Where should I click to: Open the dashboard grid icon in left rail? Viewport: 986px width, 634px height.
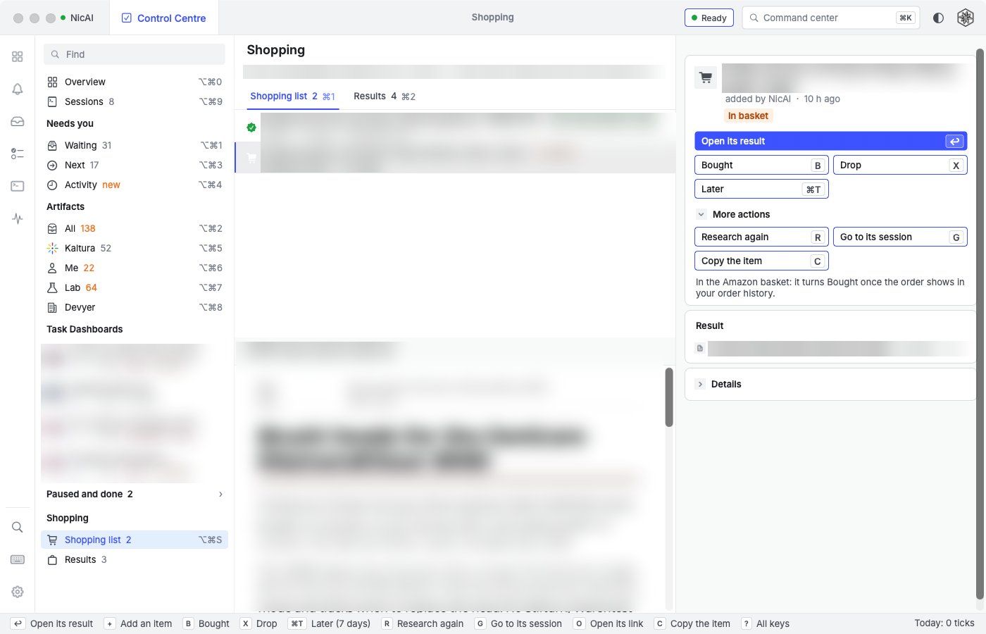tap(18, 56)
